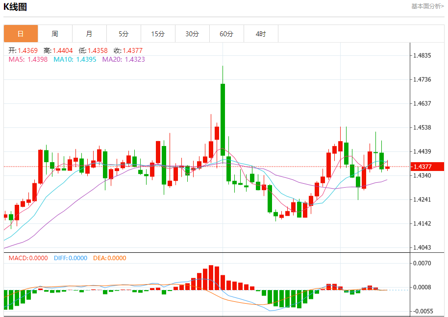Click the tallest red MACD histogram bar
This screenshot has width=448, height=317.
coord(211,278)
